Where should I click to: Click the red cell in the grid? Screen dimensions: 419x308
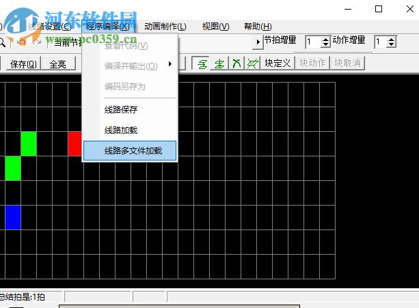(75, 143)
